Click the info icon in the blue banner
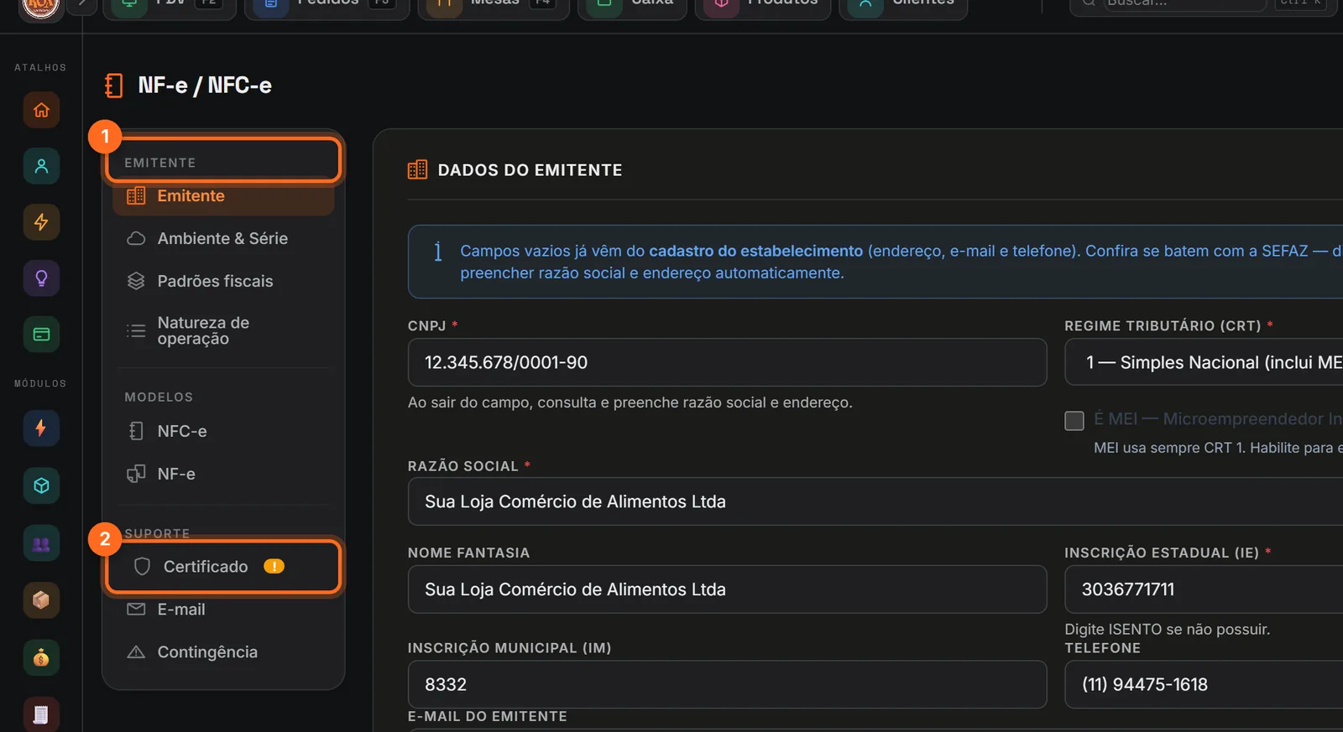Viewport: 1343px width, 732px height. pyautogui.click(x=437, y=251)
